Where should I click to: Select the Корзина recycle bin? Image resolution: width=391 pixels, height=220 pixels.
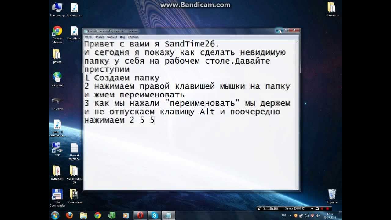tap(332, 196)
